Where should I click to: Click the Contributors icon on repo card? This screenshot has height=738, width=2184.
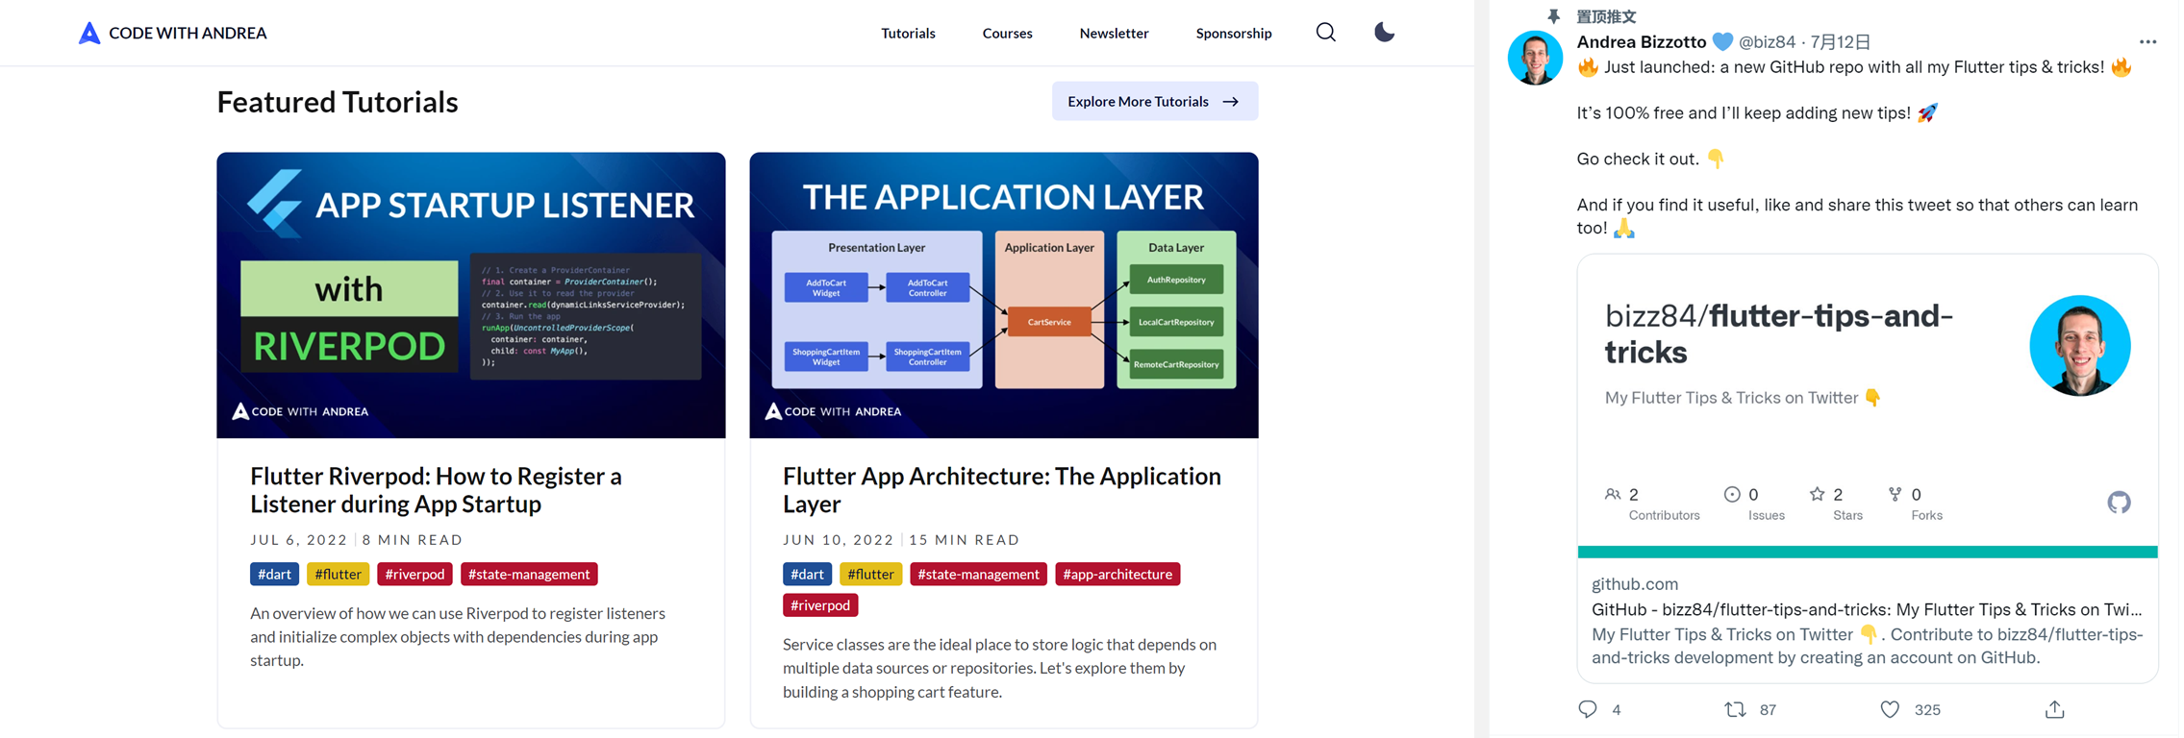(x=1613, y=494)
